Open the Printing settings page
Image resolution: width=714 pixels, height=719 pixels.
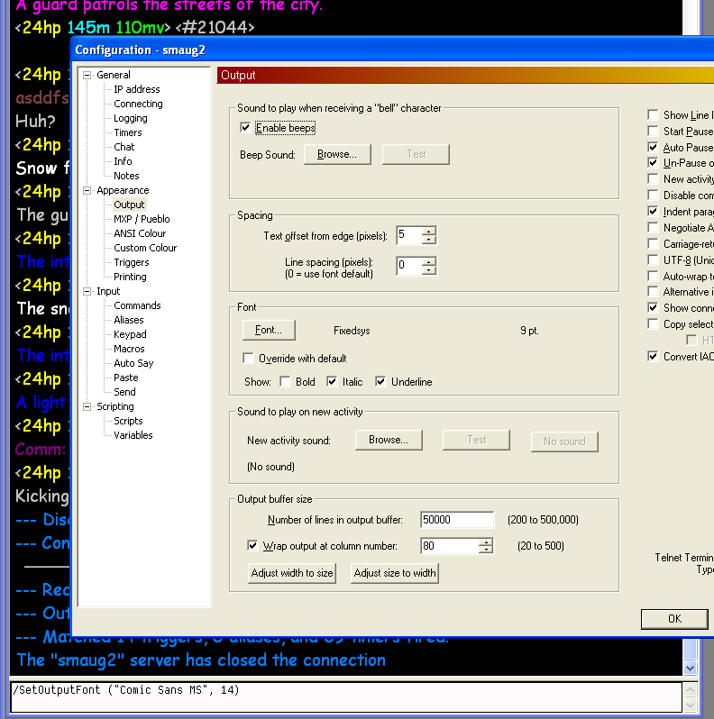pos(130,277)
